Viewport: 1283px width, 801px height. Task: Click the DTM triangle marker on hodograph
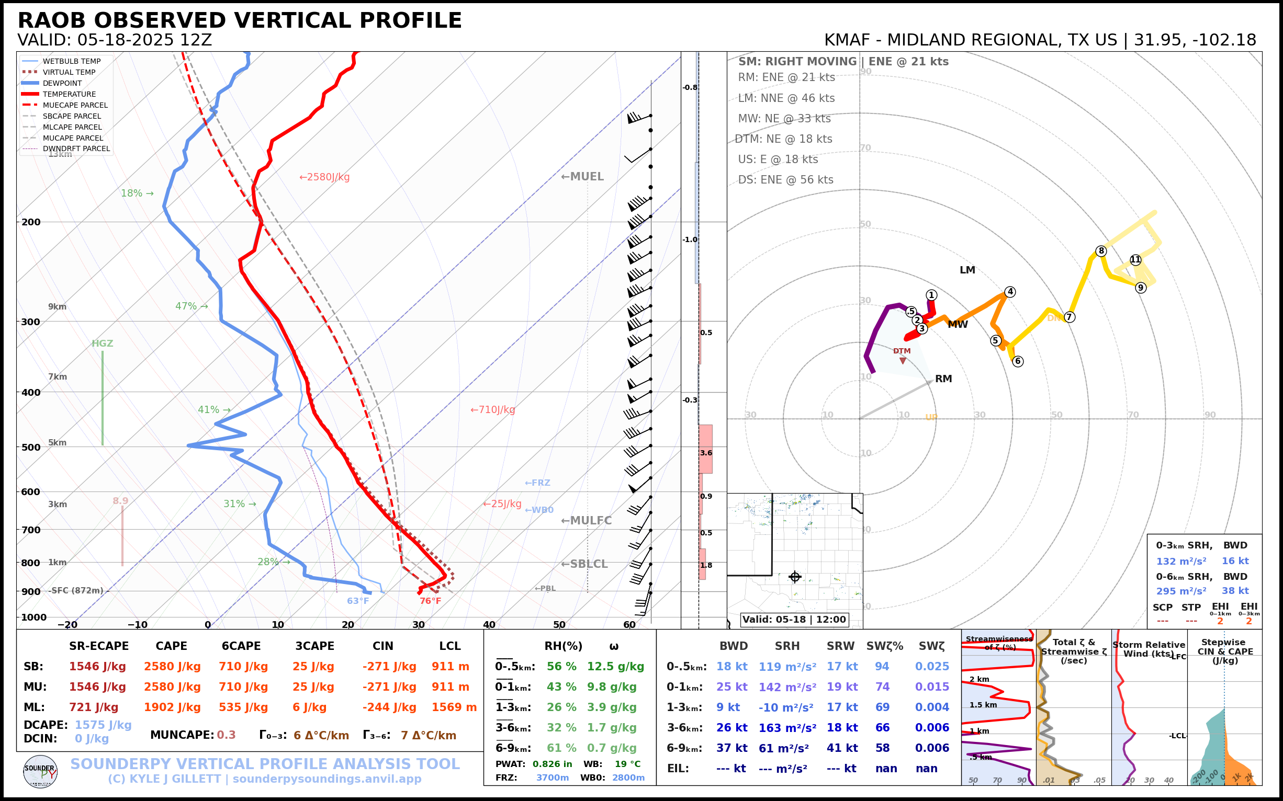tap(903, 361)
